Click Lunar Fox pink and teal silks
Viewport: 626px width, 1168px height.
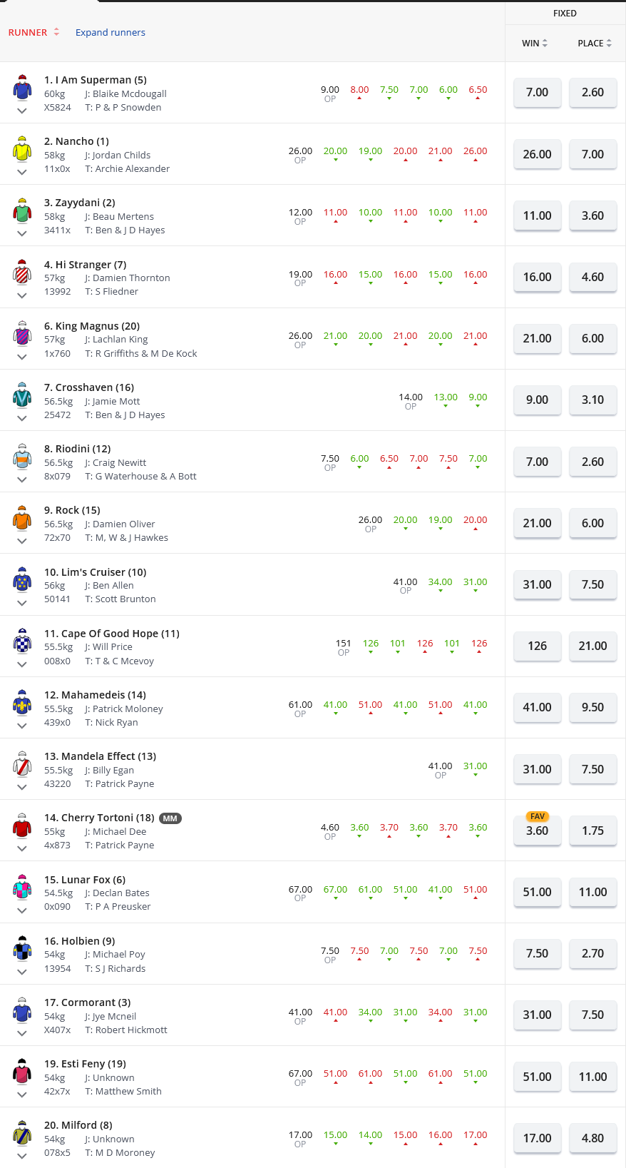[x=22, y=888]
